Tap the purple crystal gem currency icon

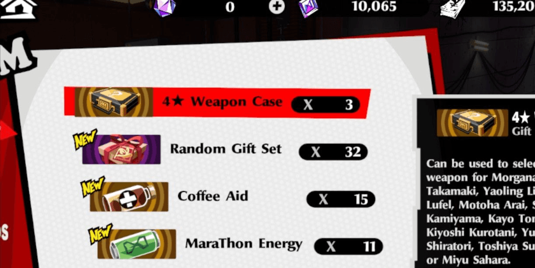(165, 7)
